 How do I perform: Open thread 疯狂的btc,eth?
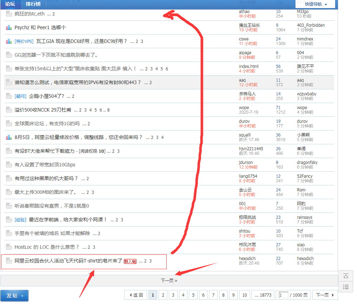tap(30, 14)
